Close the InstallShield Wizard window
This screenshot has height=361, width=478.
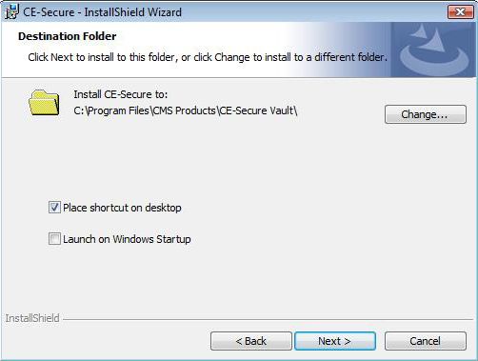point(460,12)
